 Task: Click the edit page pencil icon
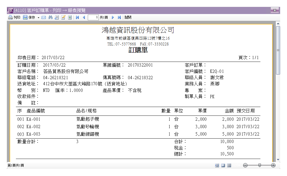coord(63,17)
